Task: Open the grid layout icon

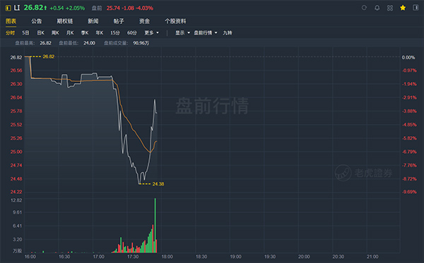Action: click(x=390, y=8)
